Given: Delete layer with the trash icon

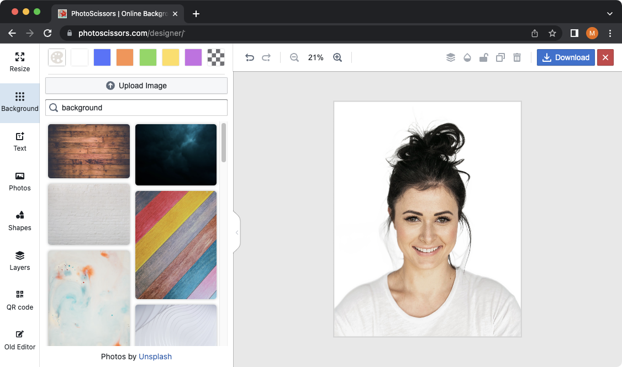Looking at the screenshot, I should coord(517,57).
